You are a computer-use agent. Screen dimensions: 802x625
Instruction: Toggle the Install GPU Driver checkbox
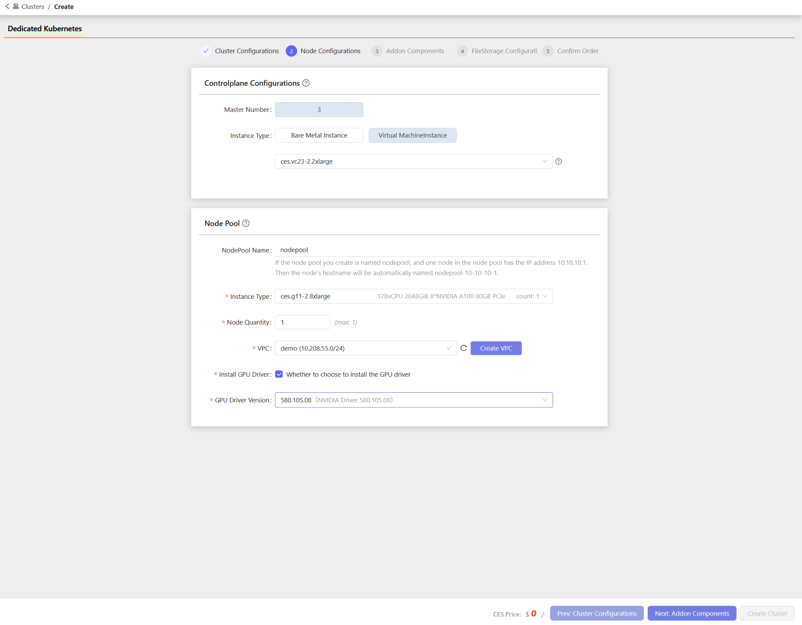tap(279, 374)
